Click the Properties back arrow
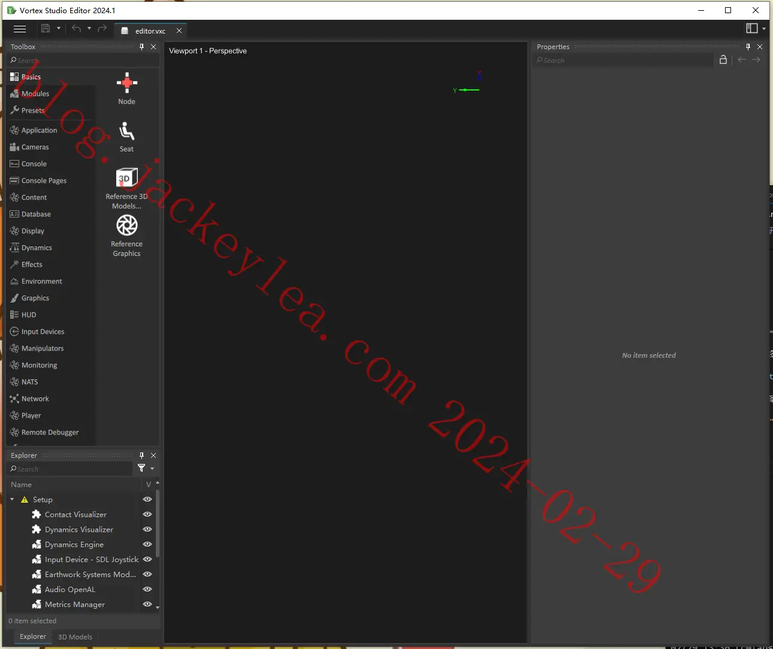This screenshot has height=649, width=773. (x=742, y=59)
